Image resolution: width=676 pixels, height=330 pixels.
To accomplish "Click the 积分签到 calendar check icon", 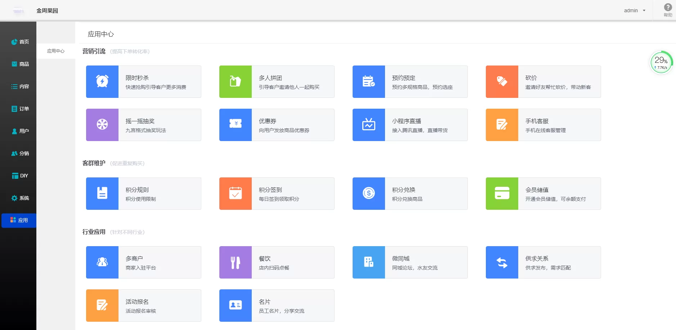I will click(236, 193).
